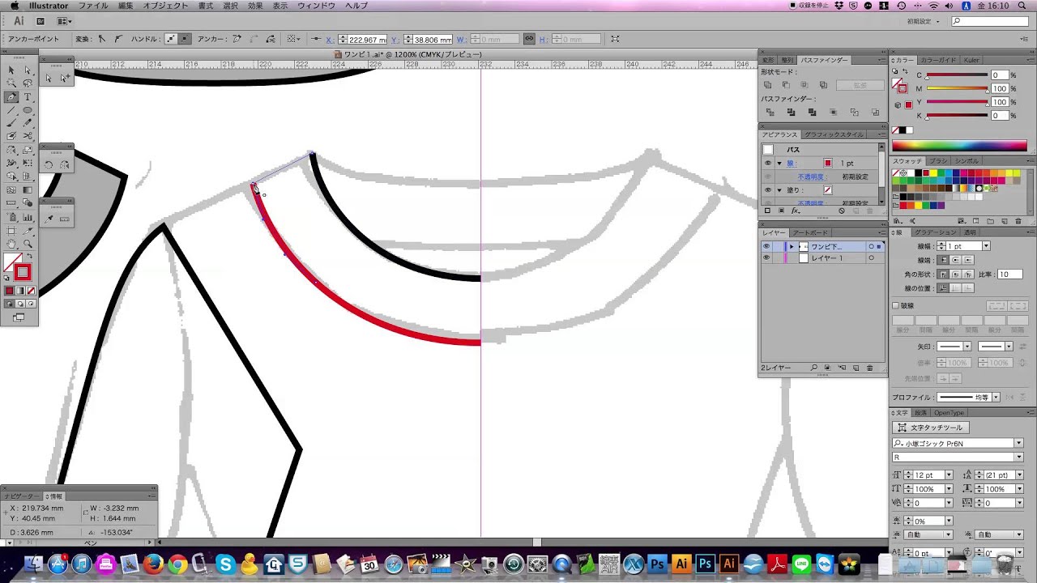Select the Pen tool
This screenshot has width=1037, height=583.
(11, 96)
